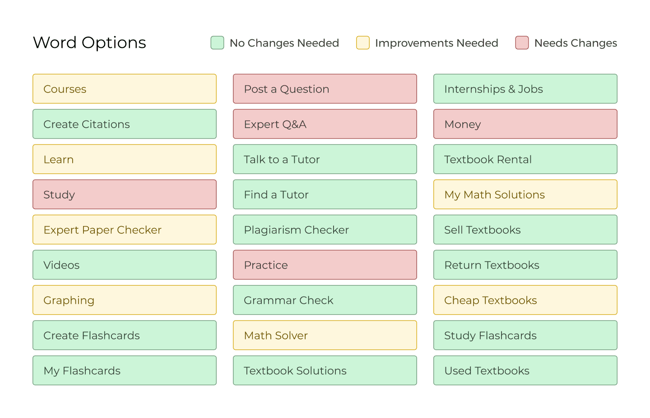
Task: Click the red Needs Changes legend swatch
Action: pyautogui.click(x=522, y=43)
